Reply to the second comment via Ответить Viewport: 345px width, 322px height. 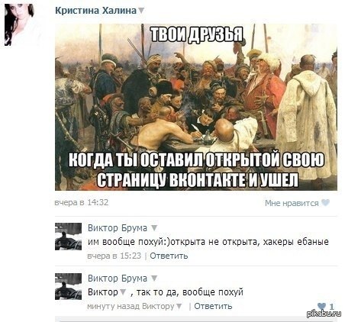(x=213, y=306)
